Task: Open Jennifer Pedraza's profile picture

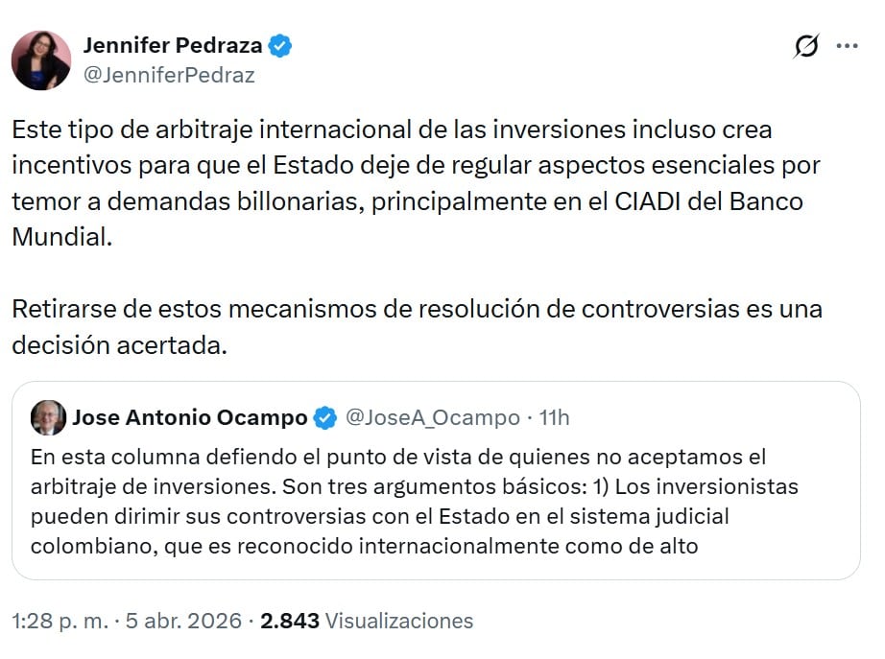Action: pos(41,60)
